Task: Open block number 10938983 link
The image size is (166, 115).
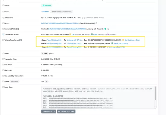Action: (x=45, y=12)
